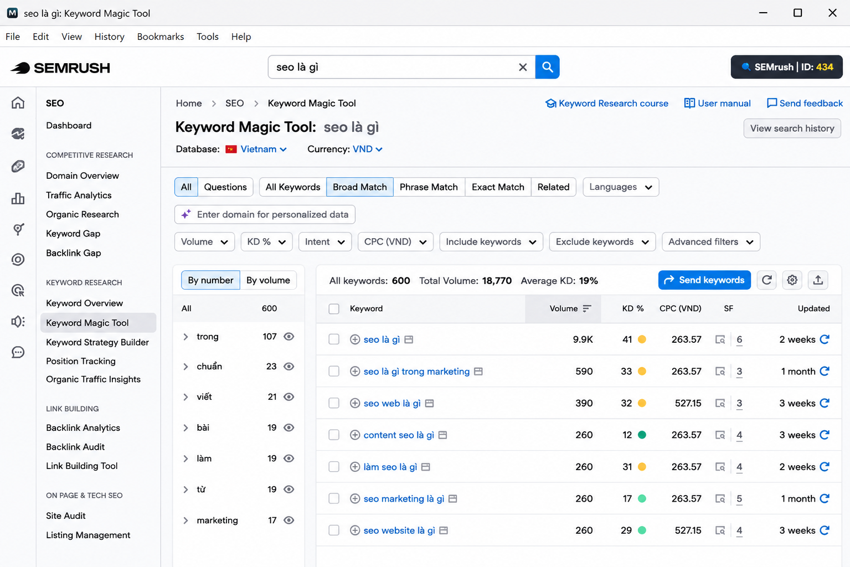Toggle eye visibility for 'marketing' group

pyautogui.click(x=289, y=520)
